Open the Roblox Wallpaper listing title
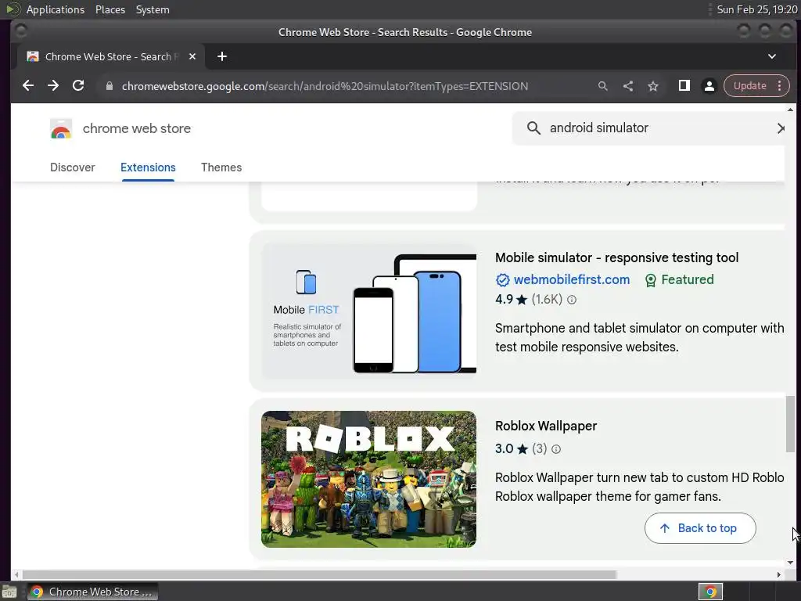This screenshot has height=601, width=801. click(545, 426)
